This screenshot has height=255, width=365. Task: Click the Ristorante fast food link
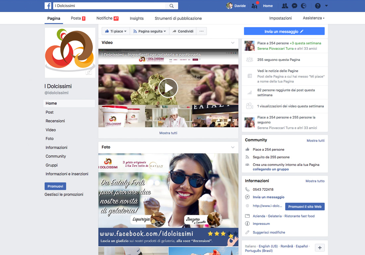[299, 216]
